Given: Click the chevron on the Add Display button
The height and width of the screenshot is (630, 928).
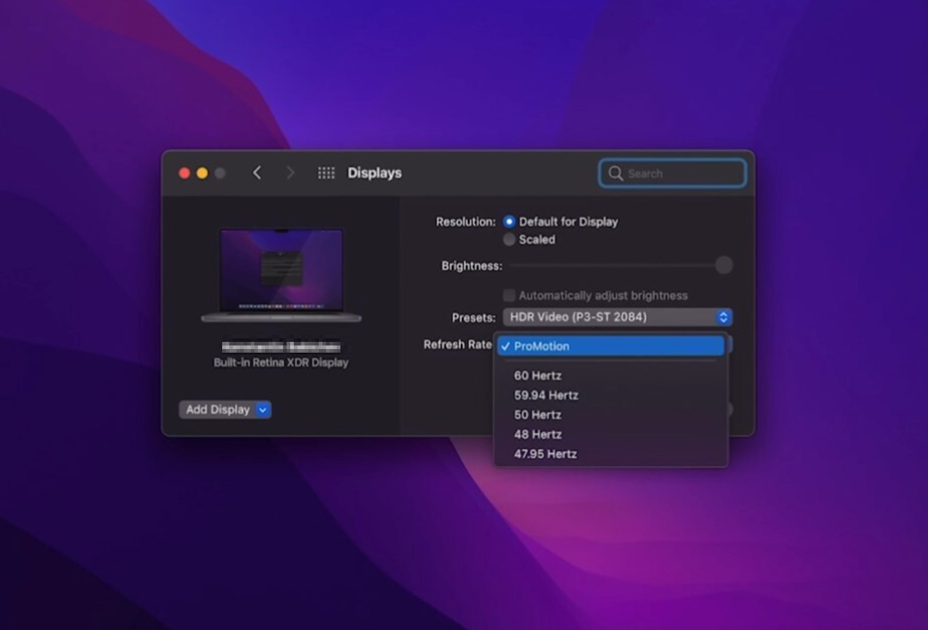Looking at the screenshot, I should coord(261,409).
